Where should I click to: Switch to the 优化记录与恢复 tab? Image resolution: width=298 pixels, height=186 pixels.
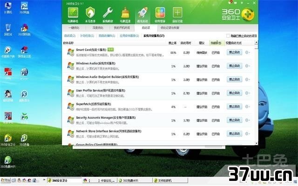click(x=170, y=28)
